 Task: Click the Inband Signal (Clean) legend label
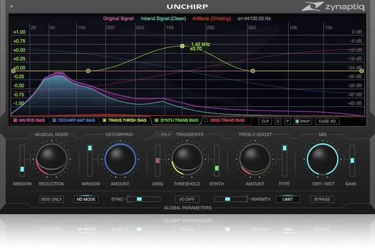point(163,18)
